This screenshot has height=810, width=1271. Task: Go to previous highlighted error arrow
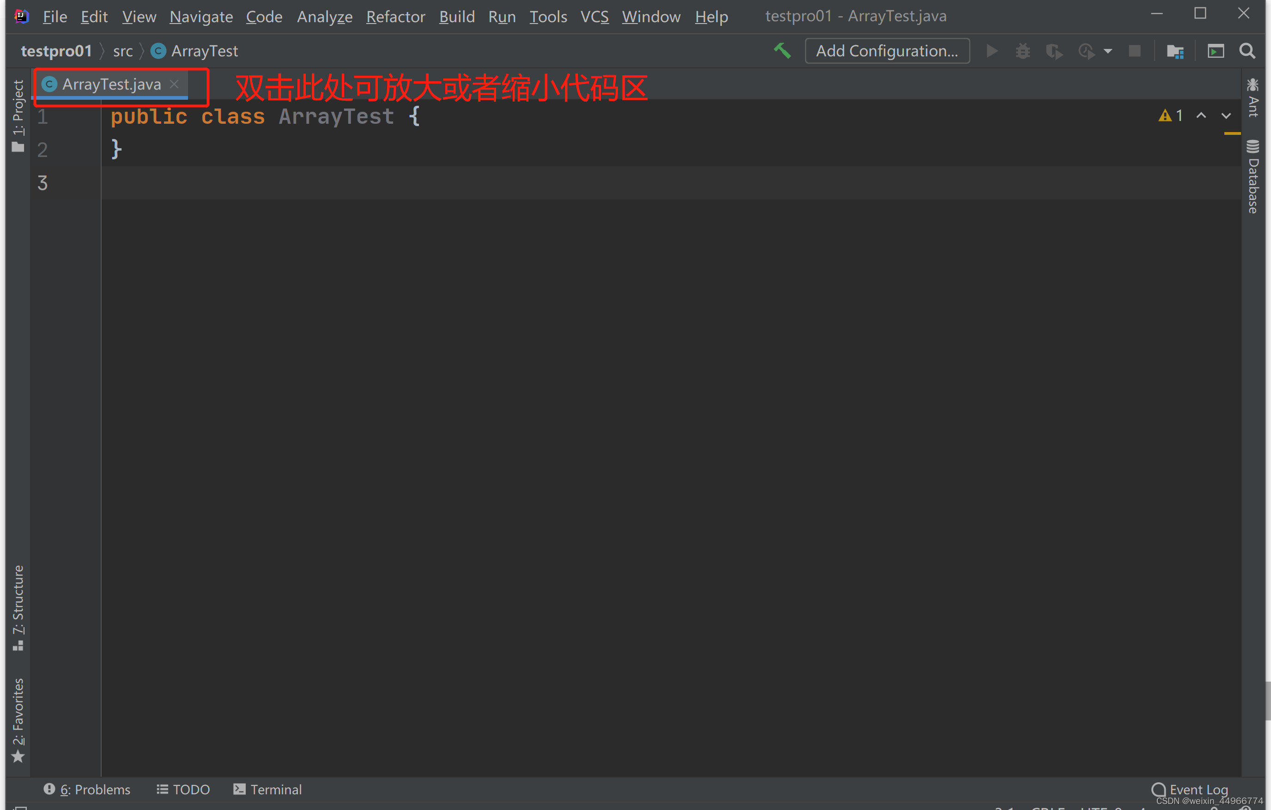1201,115
